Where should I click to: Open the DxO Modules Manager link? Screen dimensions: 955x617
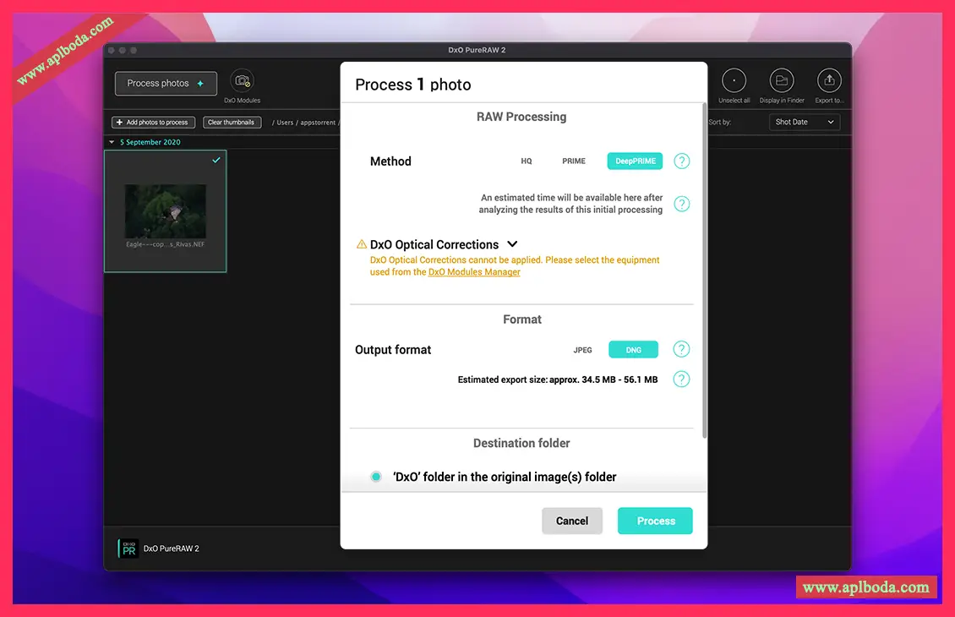click(x=474, y=272)
